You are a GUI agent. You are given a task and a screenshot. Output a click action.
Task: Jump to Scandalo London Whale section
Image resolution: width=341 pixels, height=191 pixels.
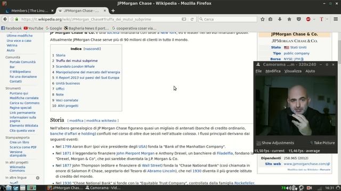(x=75, y=66)
